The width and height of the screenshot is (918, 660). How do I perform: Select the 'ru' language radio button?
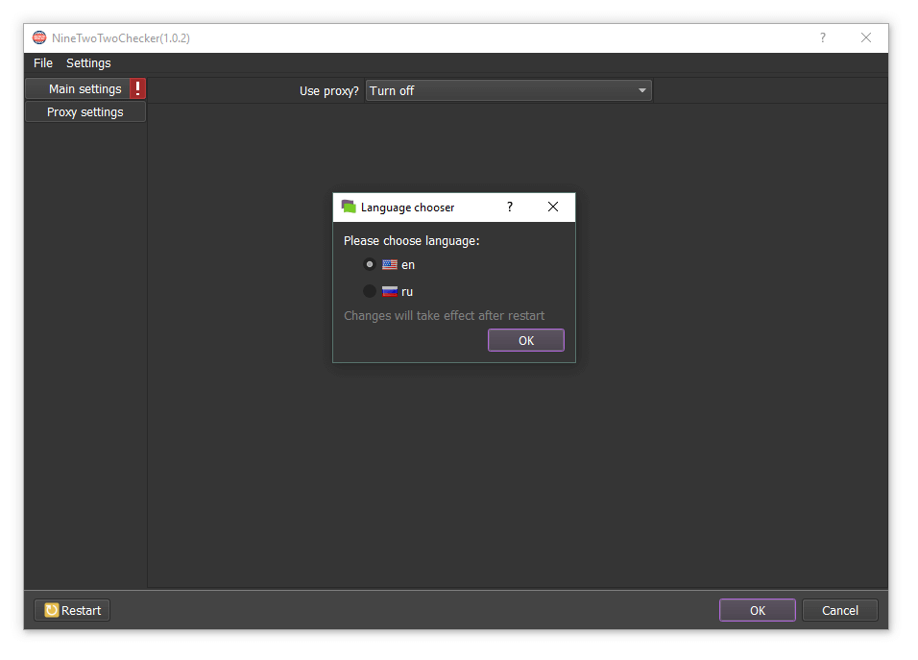tap(370, 291)
